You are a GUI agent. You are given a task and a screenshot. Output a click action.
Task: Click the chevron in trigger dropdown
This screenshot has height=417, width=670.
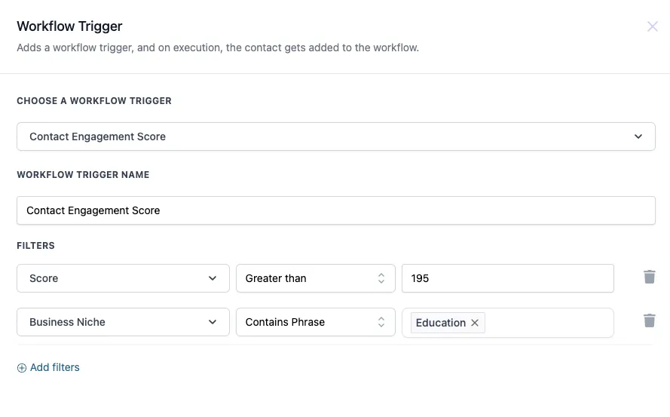tap(638, 136)
